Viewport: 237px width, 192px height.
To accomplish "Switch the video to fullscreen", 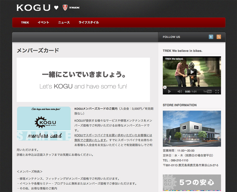I will click(217, 91).
